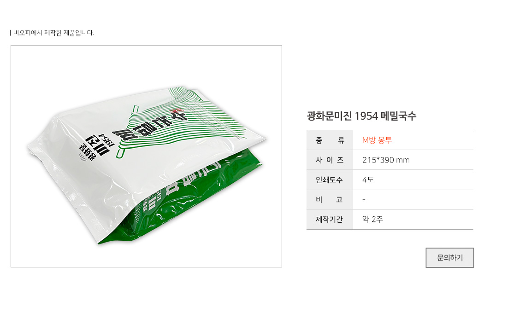Select the 인쇄도수 row label
507x313 pixels.
click(x=330, y=180)
